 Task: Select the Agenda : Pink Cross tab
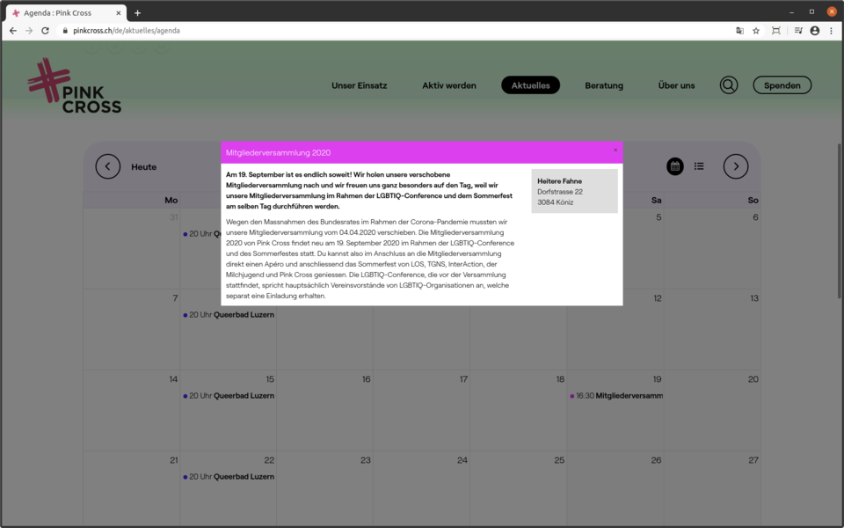[66, 13]
